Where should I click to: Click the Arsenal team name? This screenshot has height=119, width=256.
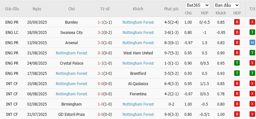[71, 43]
